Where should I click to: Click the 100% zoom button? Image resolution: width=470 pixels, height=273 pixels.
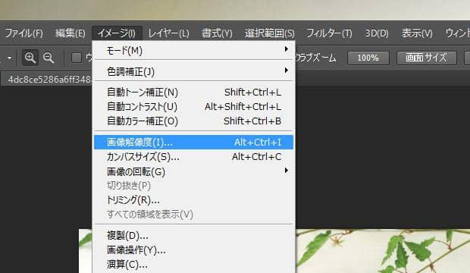[x=368, y=58]
